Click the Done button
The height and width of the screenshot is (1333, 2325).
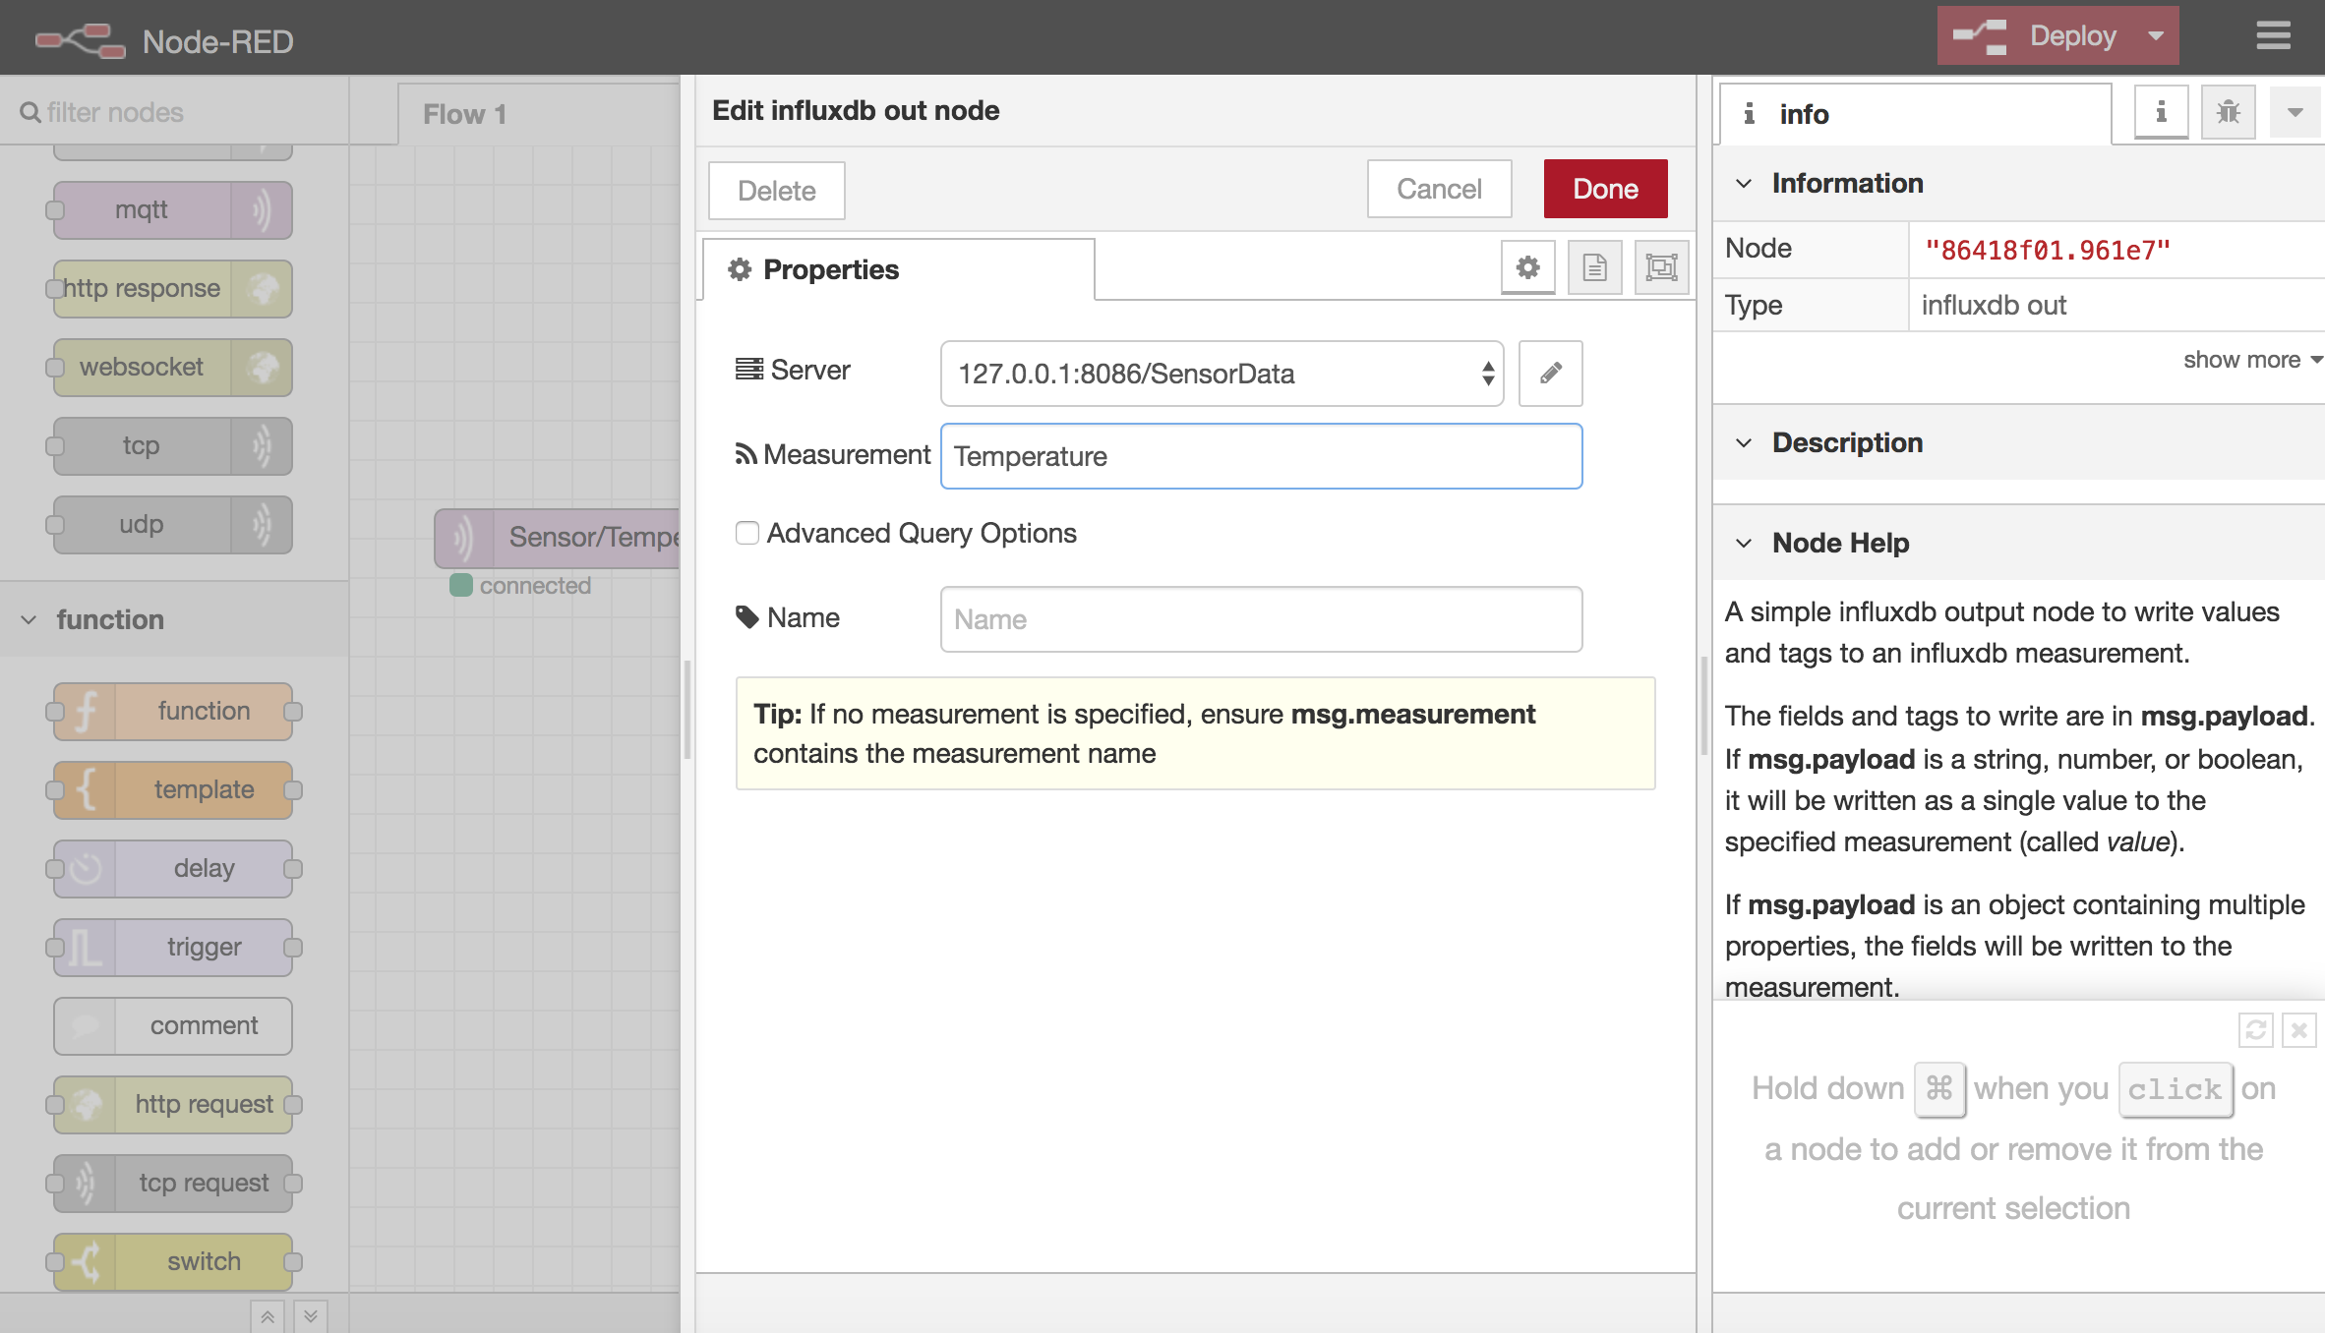(x=1605, y=189)
